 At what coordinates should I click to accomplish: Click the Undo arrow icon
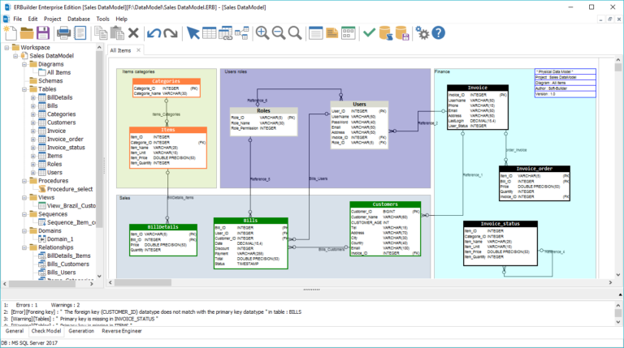pyautogui.click(x=154, y=33)
